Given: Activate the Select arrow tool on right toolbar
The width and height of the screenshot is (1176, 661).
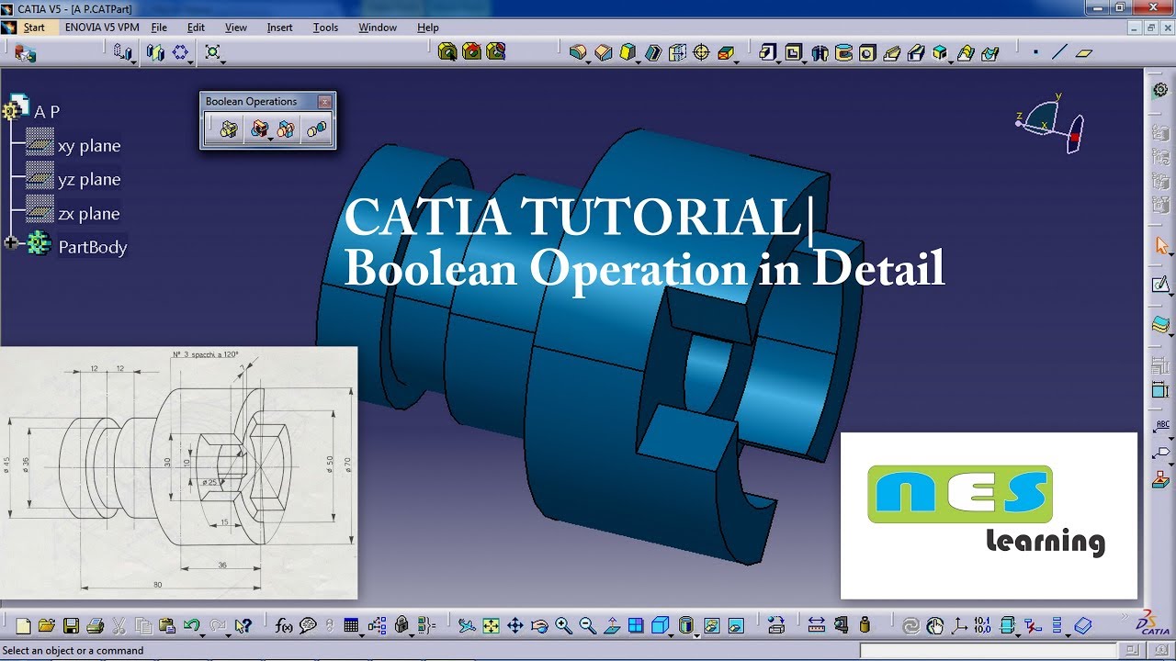Looking at the screenshot, I should pos(1161,245).
